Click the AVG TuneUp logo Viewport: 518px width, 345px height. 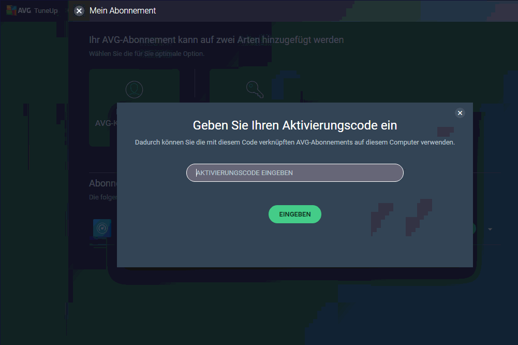tap(32, 10)
